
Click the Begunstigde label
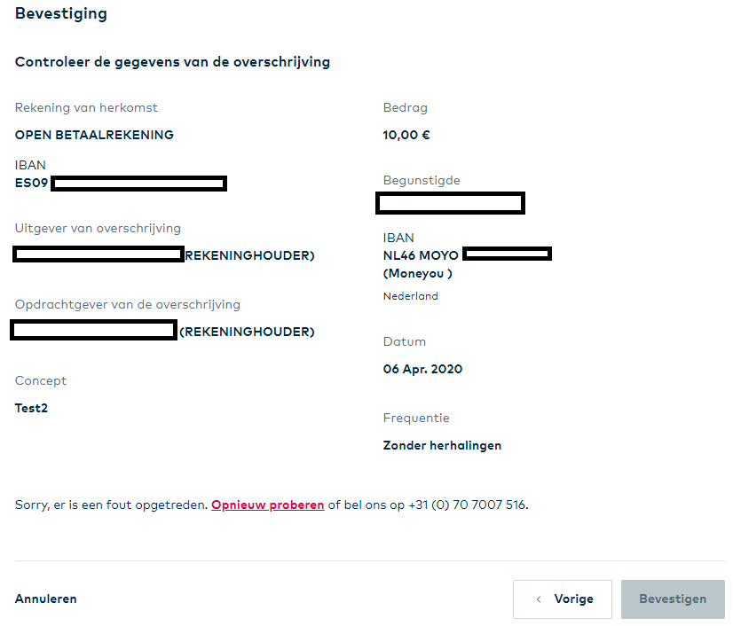click(422, 181)
